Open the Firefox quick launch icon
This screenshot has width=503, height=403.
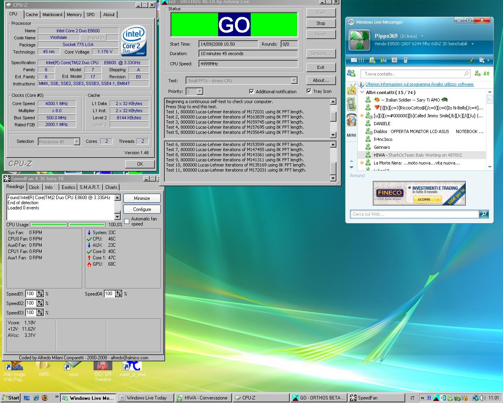45,397
